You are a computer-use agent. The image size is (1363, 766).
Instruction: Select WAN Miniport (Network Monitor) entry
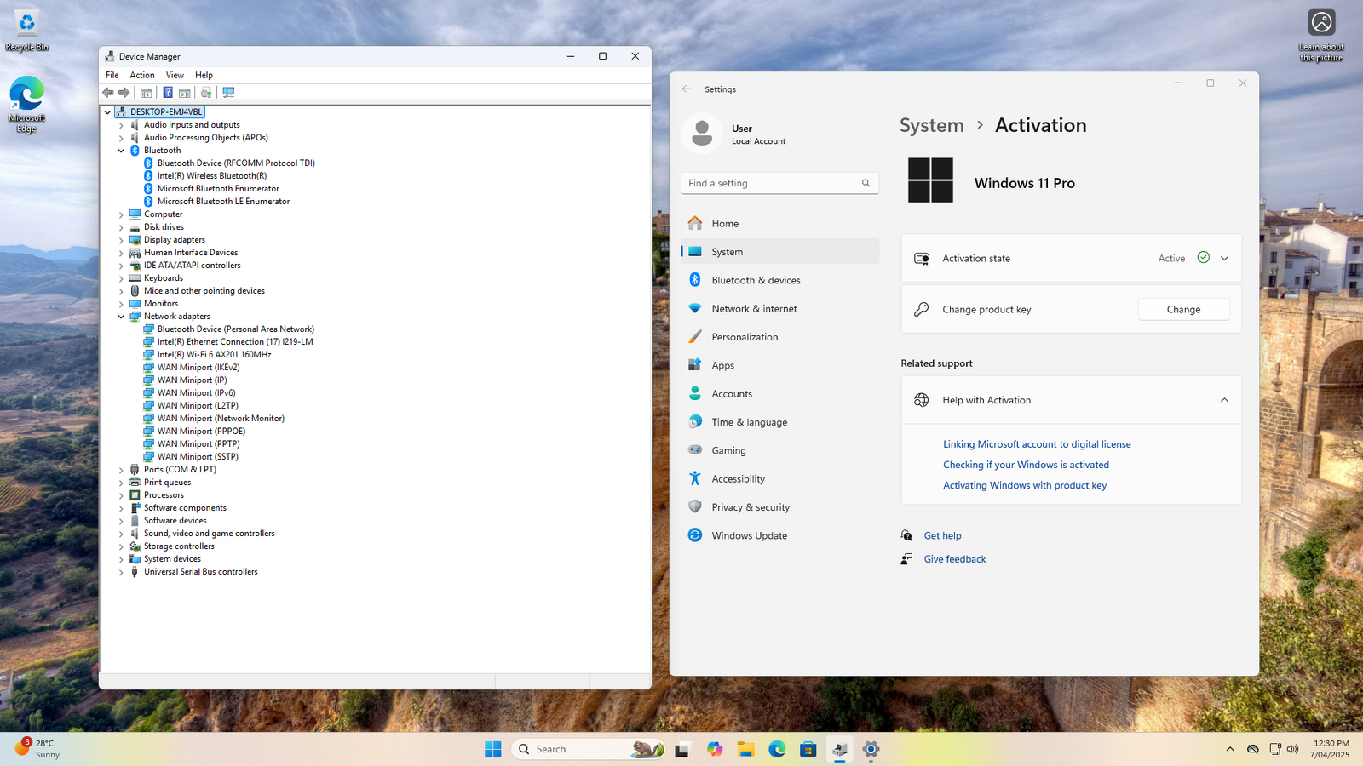pyautogui.click(x=221, y=419)
